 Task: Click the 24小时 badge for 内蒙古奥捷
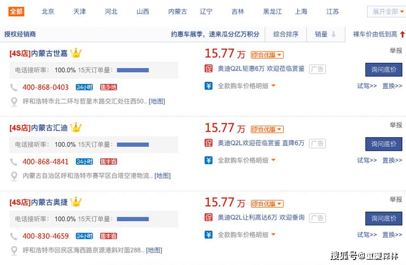click(x=84, y=236)
